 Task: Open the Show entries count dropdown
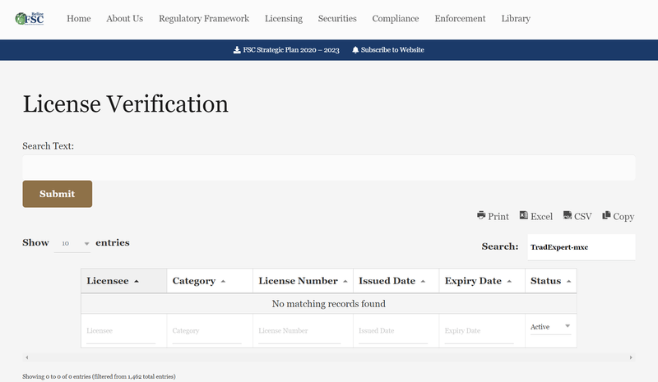click(72, 244)
